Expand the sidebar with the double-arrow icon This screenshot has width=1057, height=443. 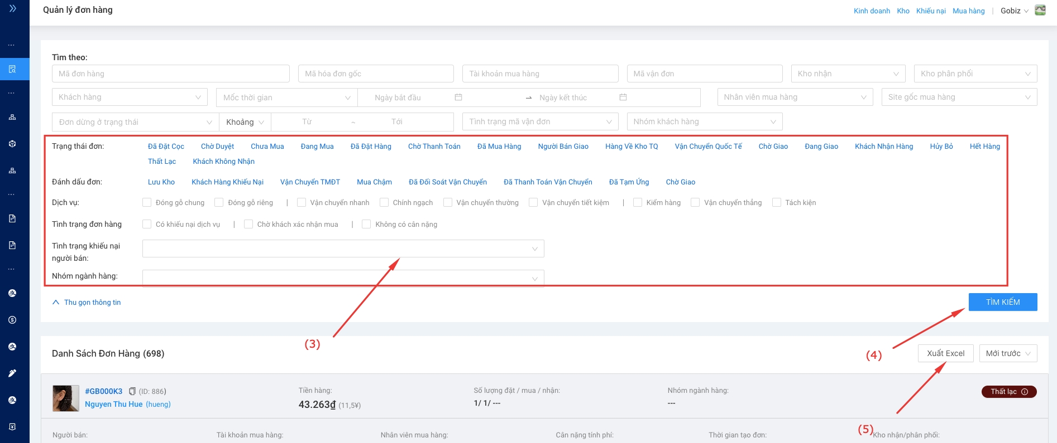click(12, 8)
